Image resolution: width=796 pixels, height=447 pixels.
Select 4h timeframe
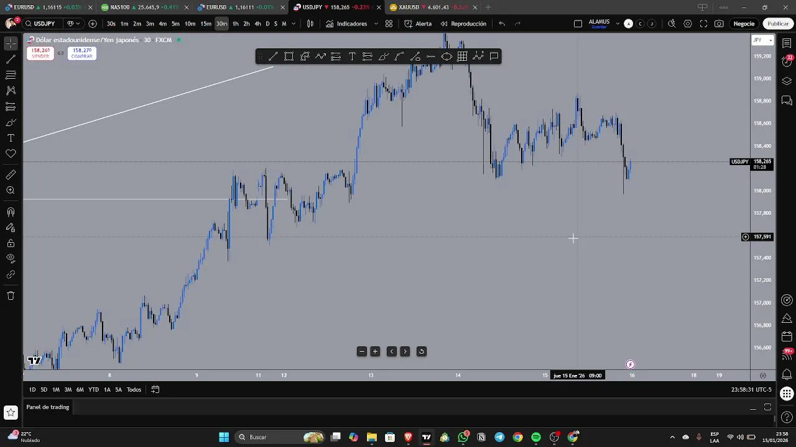pos(257,24)
